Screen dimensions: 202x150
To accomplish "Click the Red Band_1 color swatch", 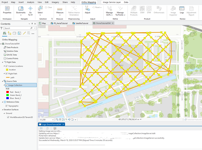I will tap(7, 92).
